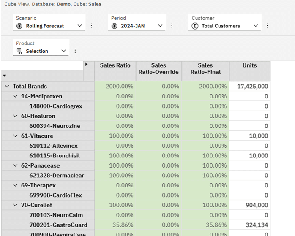Collapse the Total Brands row
Viewport: 295px width, 236px height.
tap(7, 86)
